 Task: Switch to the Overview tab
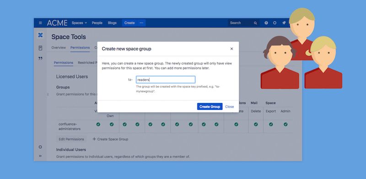59,48
